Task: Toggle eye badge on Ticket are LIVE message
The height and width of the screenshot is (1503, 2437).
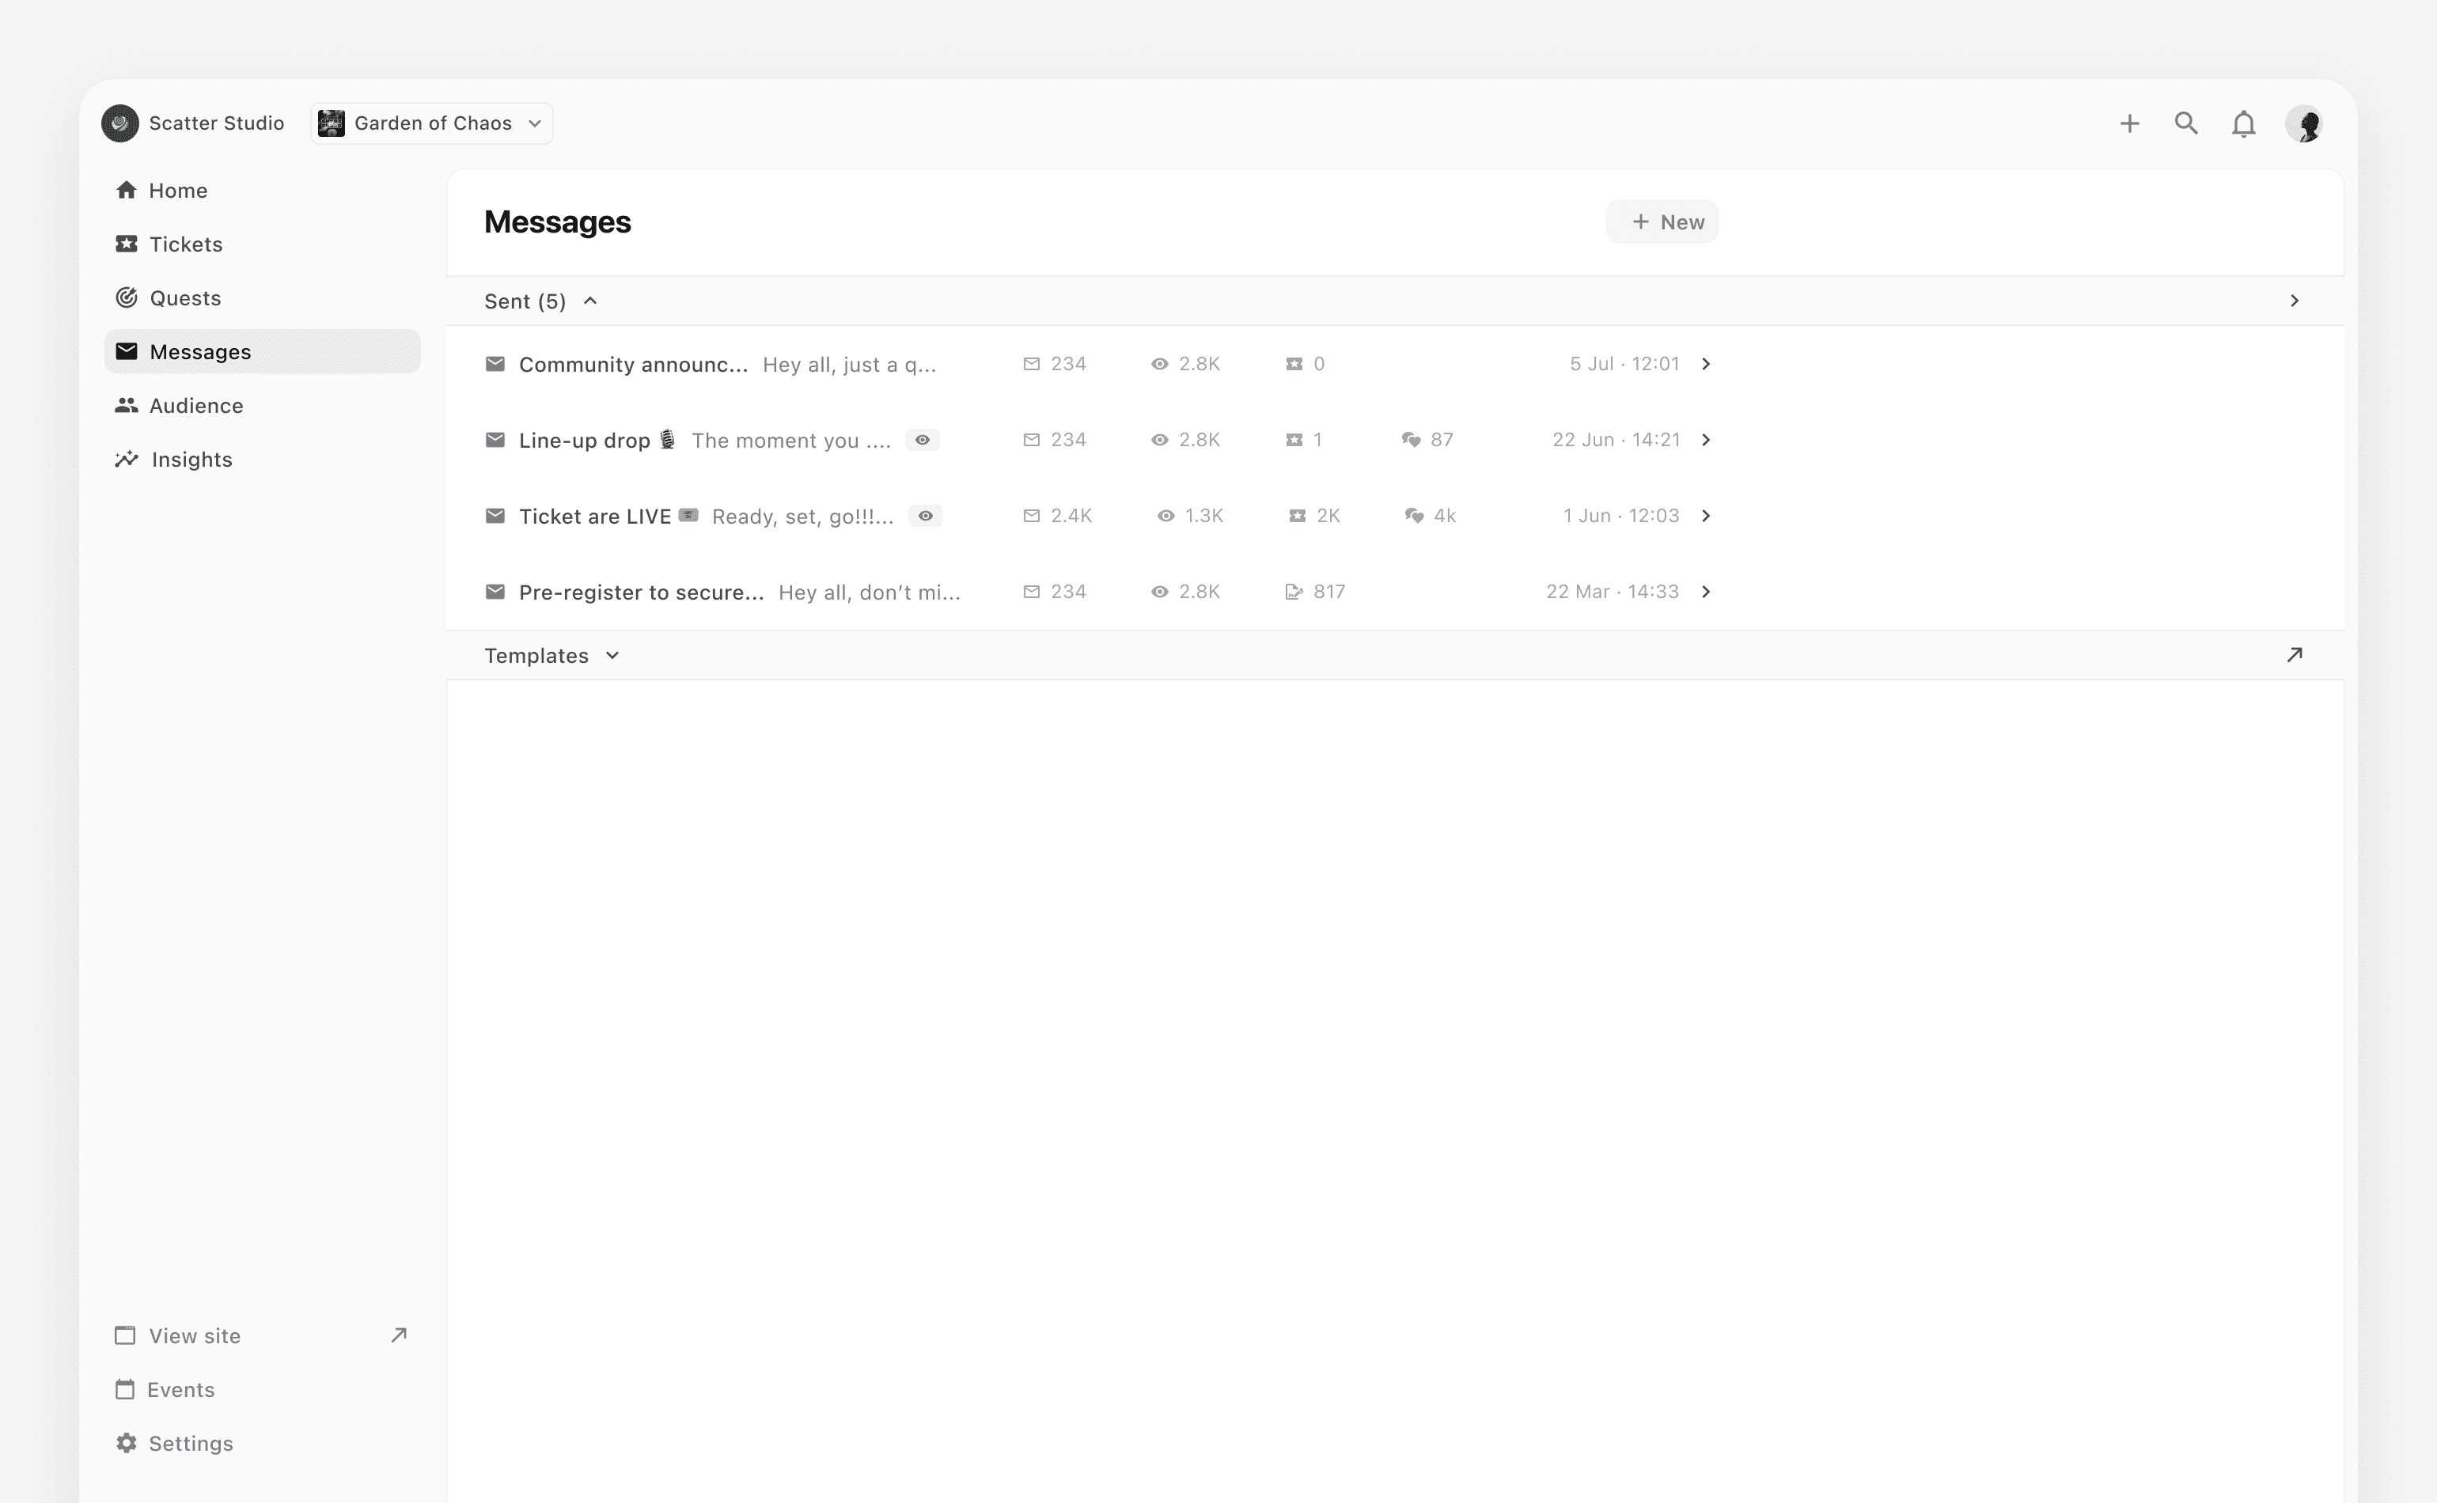Action: click(925, 516)
